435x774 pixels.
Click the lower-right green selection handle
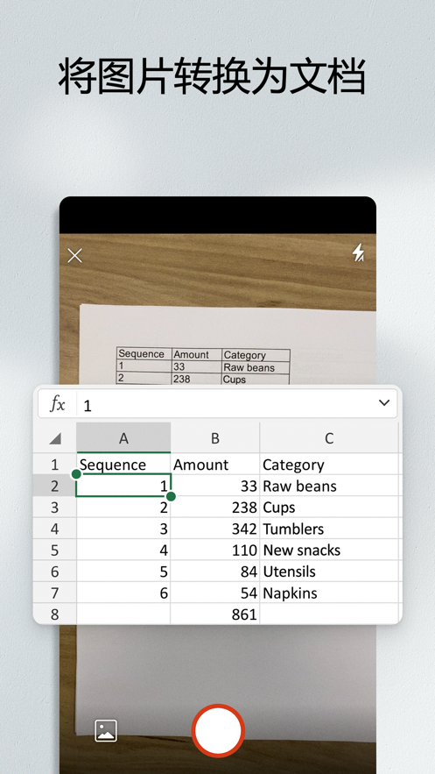coord(171,496)
